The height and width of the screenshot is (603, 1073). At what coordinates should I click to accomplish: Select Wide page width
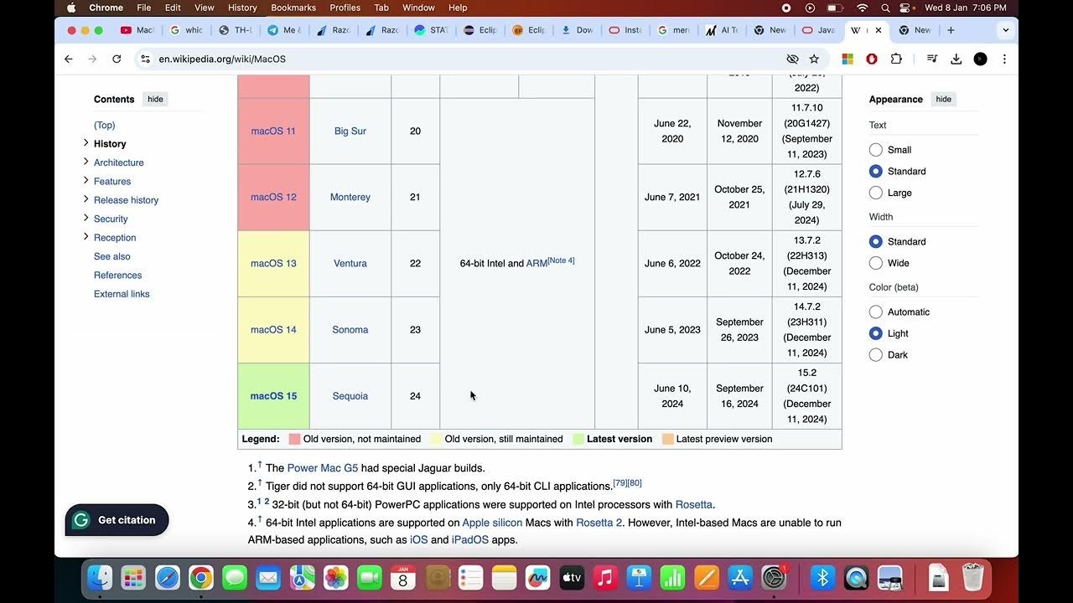coord(876,263)
